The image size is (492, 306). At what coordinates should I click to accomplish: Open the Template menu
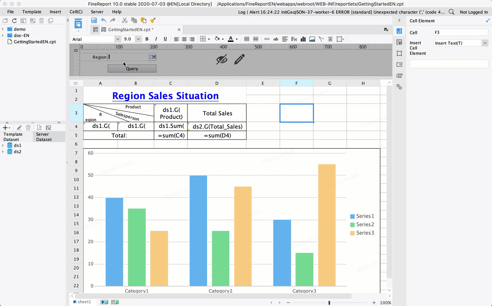32,12
